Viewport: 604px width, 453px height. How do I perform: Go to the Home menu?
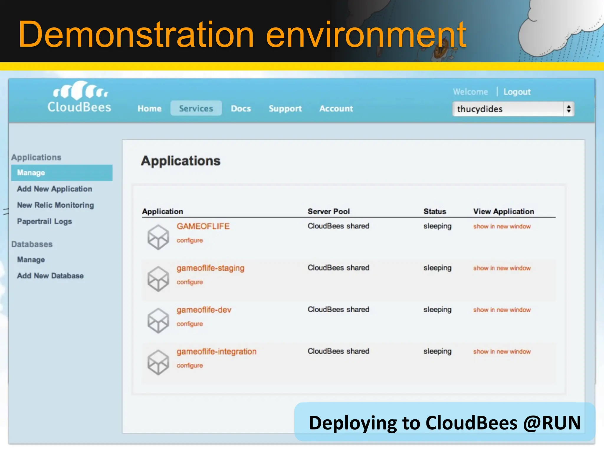tap(150, 109)
